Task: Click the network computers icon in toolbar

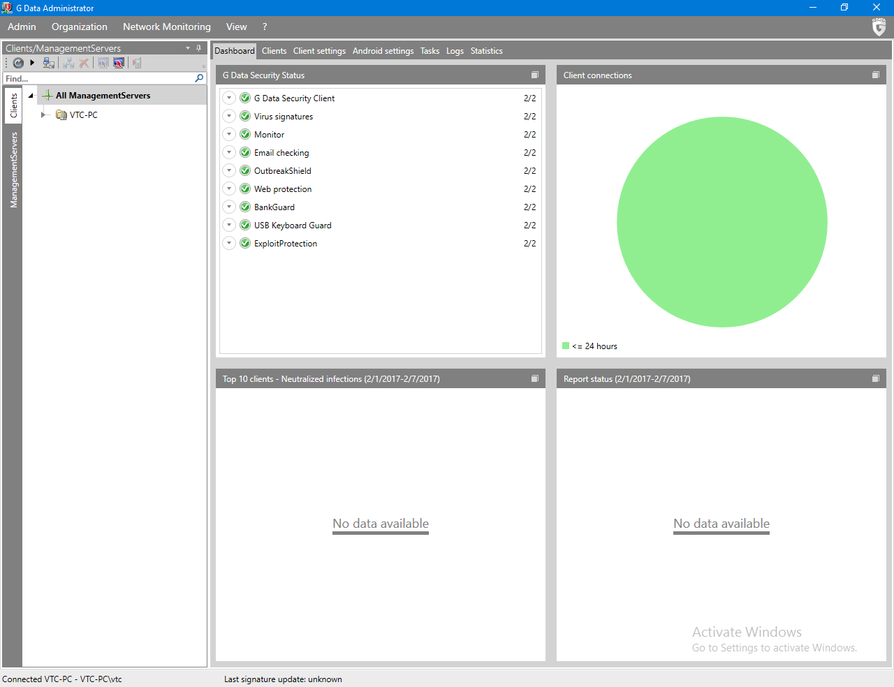Action: 48,63
